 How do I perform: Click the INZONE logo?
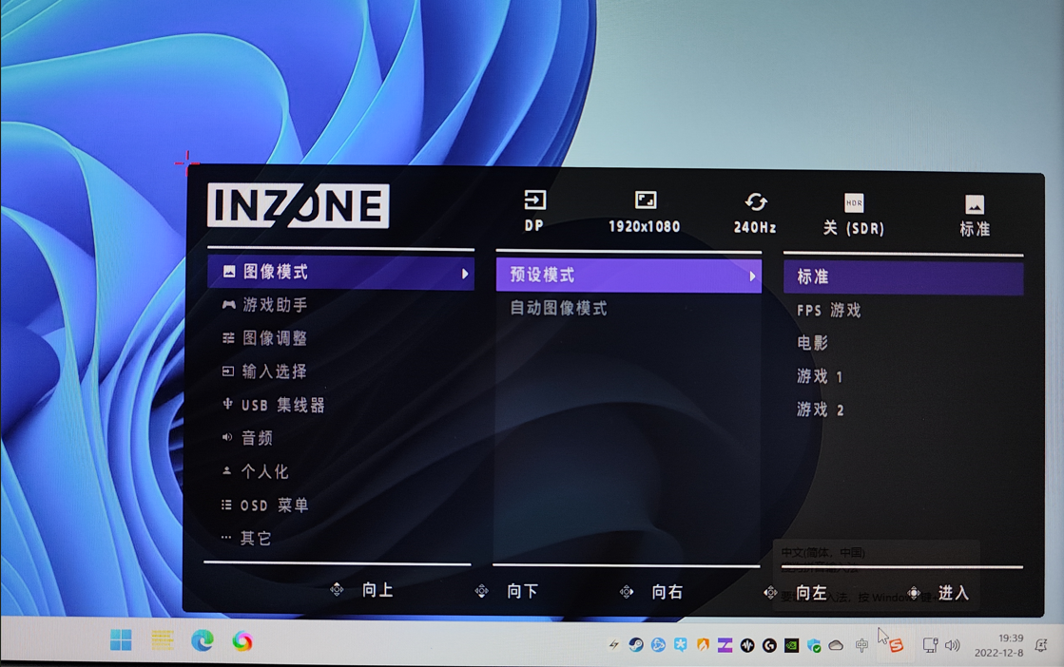[298, 205]
